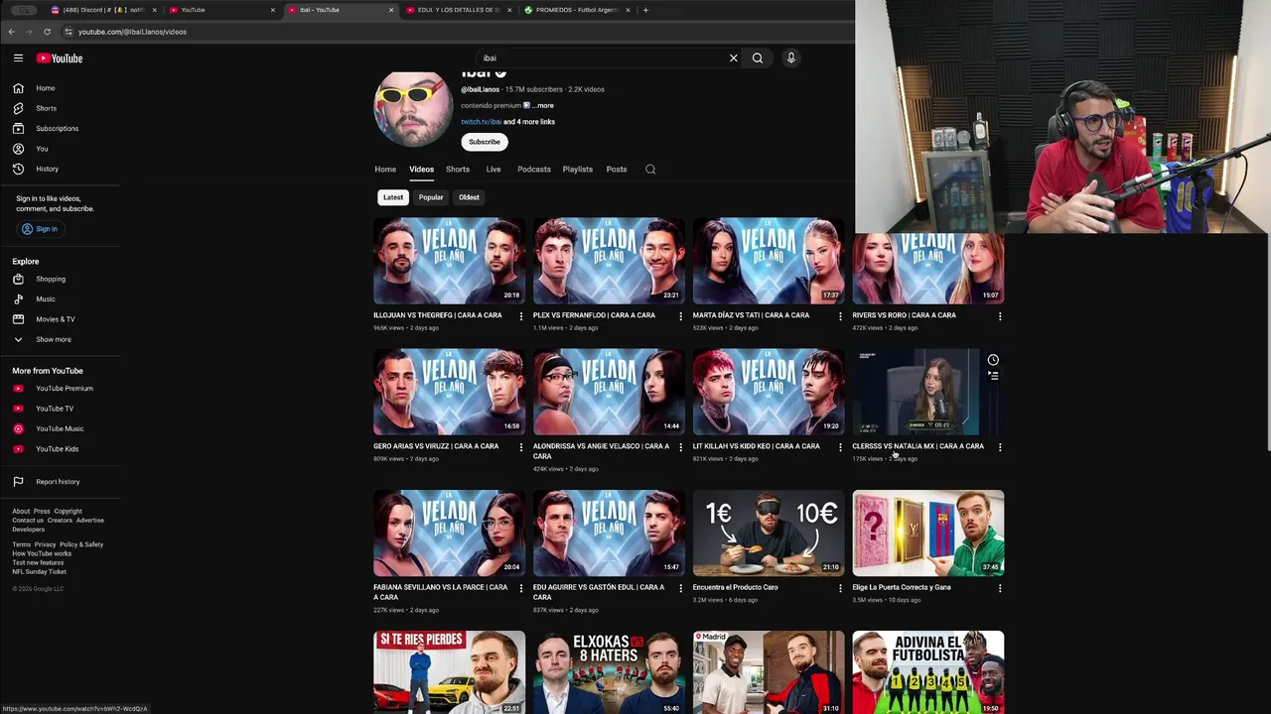Open options menu for Rivers vs Roro video
This screenshot has width=1271, height=714.
pos(1000,316)
